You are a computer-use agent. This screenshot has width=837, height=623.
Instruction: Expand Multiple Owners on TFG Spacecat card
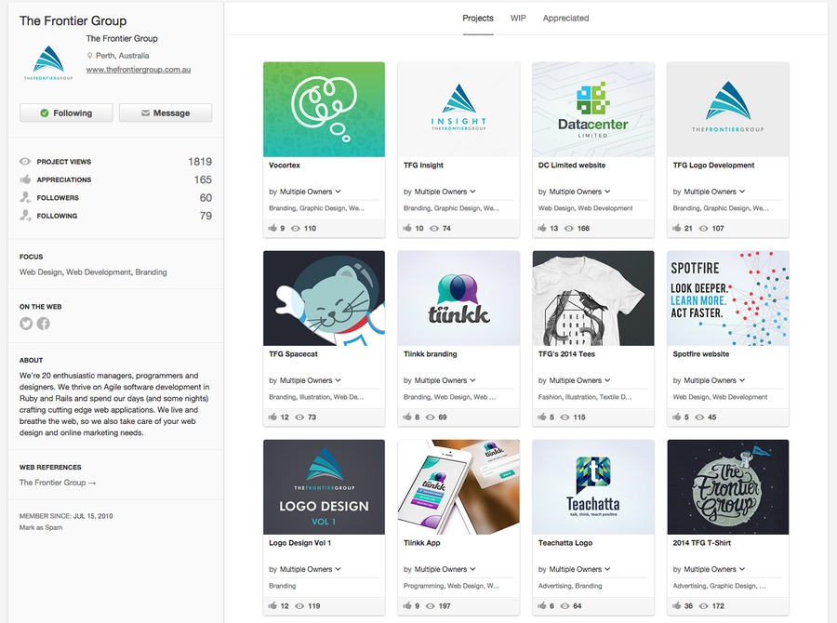pos(310,380)
